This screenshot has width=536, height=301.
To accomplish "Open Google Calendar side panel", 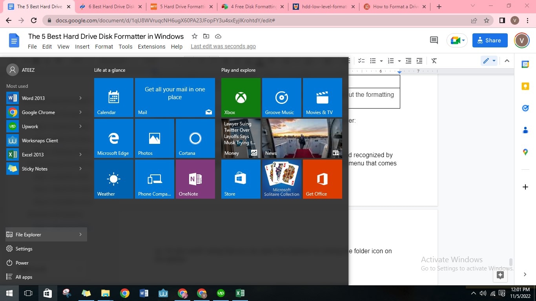I will click(x=525, y=64).
